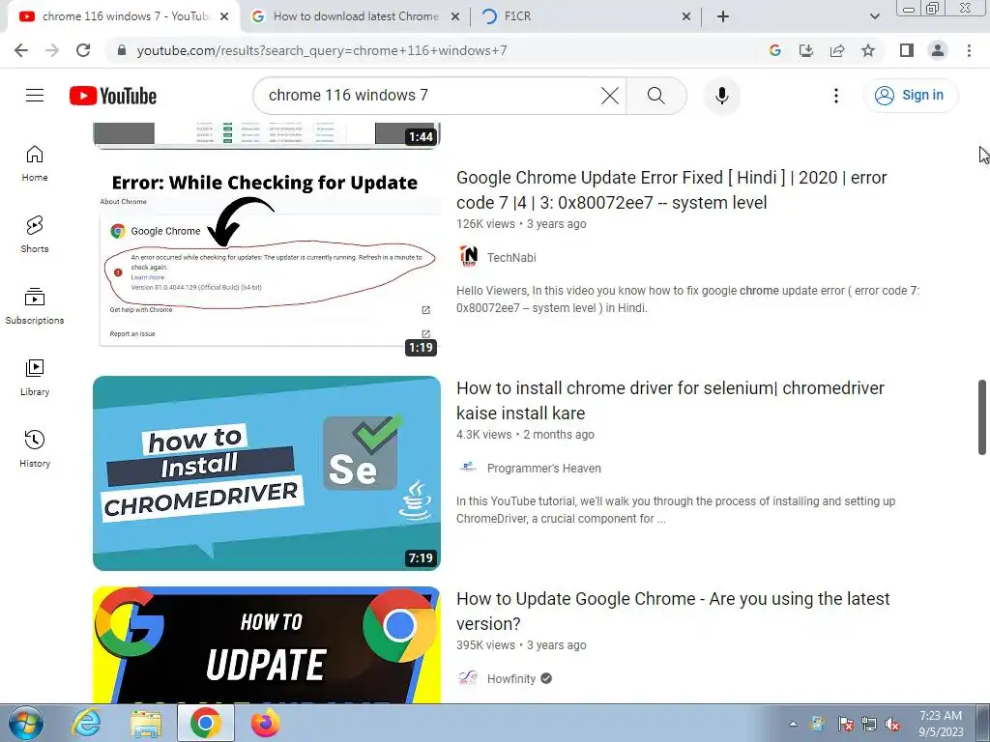Show hidden tray icons arrow
The width and height of the screenshot is (990, 742).
tap(793, 724)
